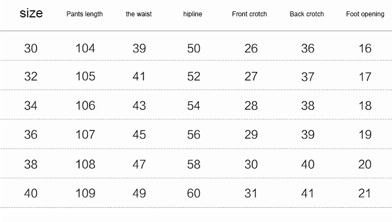Select size 30 in first row

click(31, 48)
